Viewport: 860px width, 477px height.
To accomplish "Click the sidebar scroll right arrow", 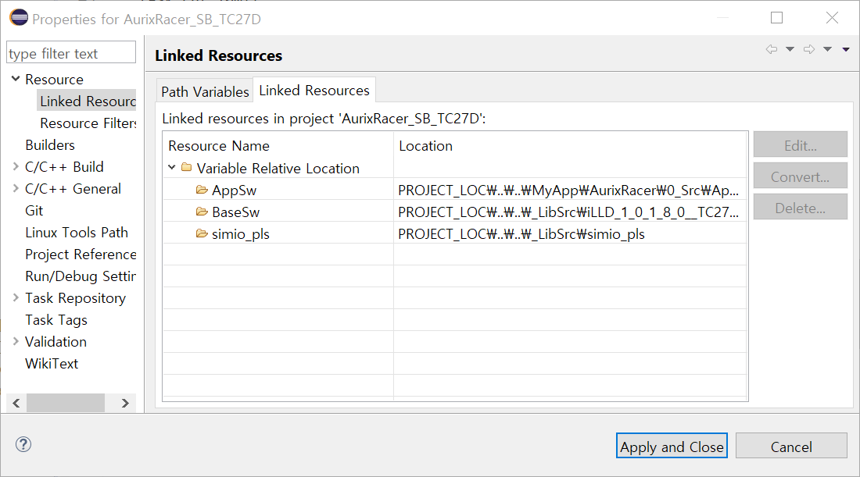I will pos(125,403).
